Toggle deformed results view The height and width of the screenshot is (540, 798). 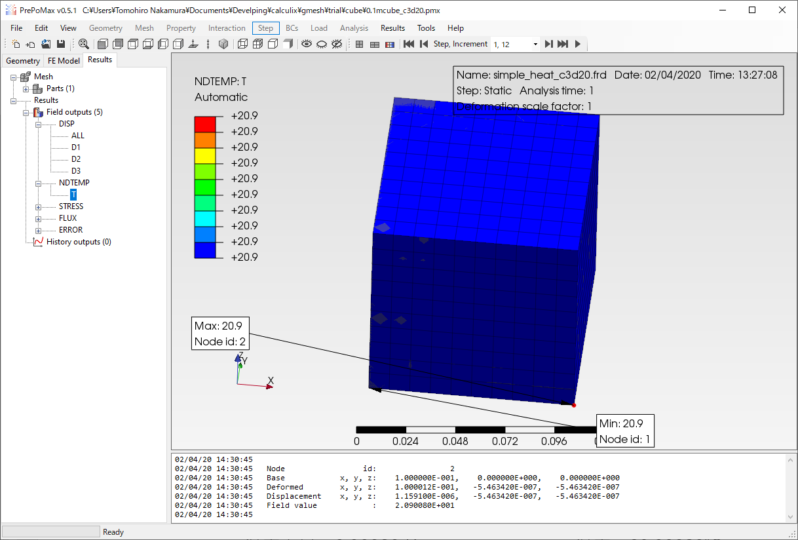point(375,44)
